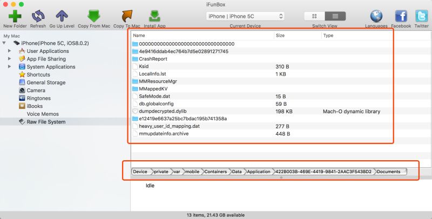This screenshot has width=432, height=219.
Task: Click the pane splitter handle below breadcrumbs
Action: pyautogui.click(x=281, y=177)
